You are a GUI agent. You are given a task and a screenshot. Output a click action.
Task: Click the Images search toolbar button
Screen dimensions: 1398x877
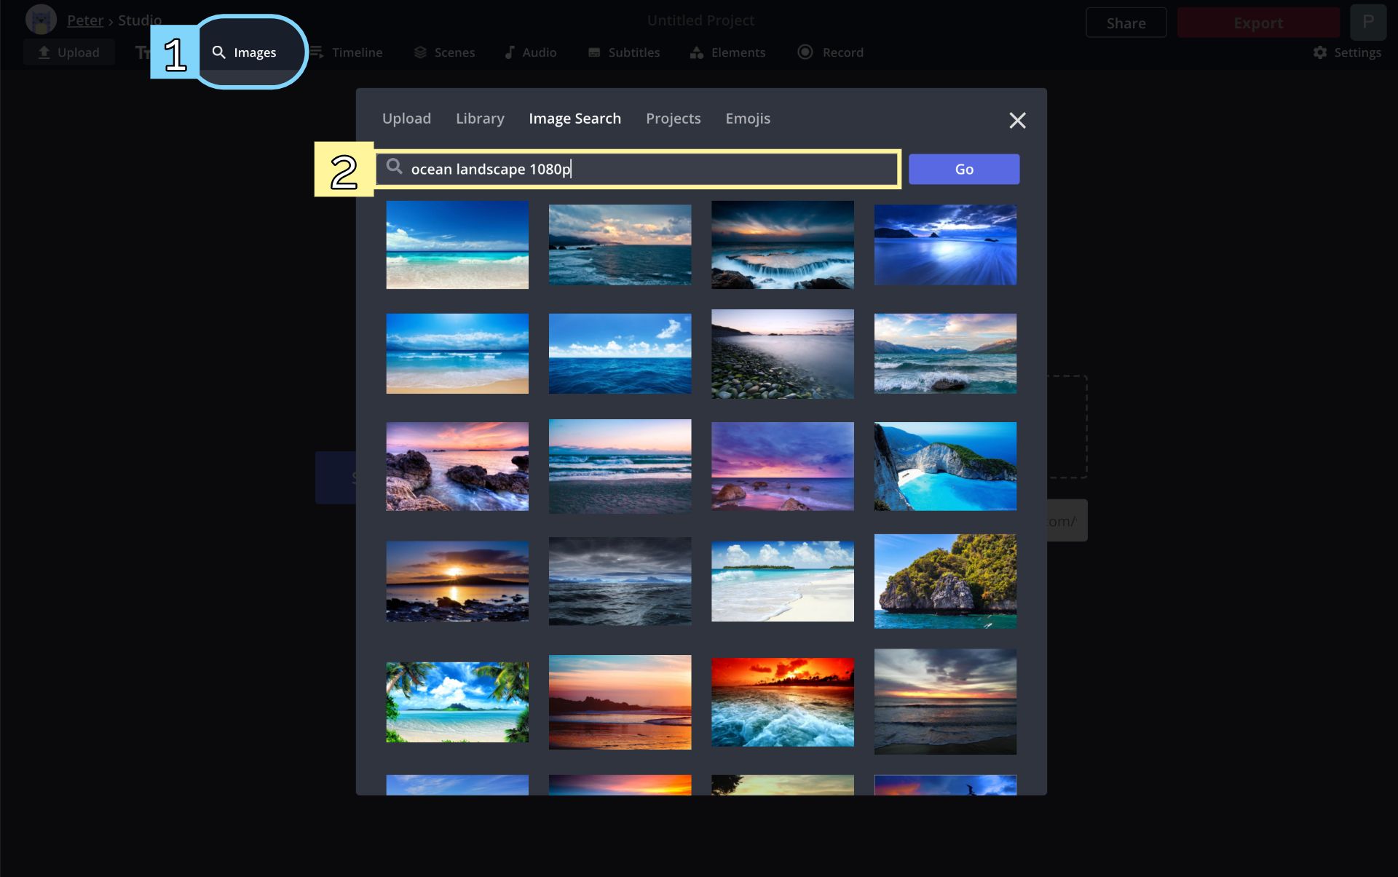(x=245, y=52)
